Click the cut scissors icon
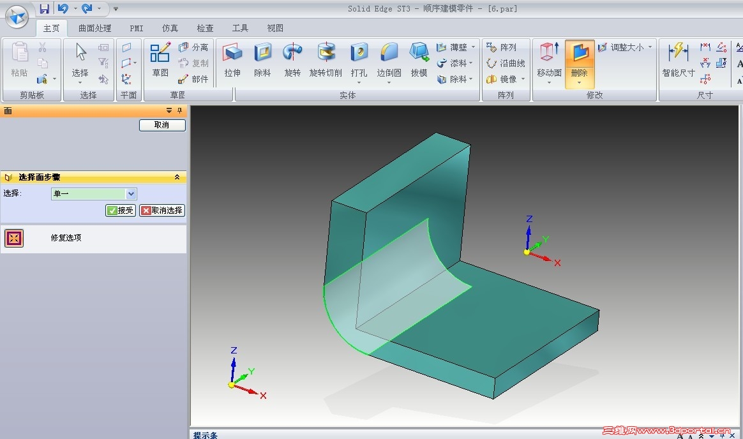This screenshot has height=439, width=743. tap(42, 47)
